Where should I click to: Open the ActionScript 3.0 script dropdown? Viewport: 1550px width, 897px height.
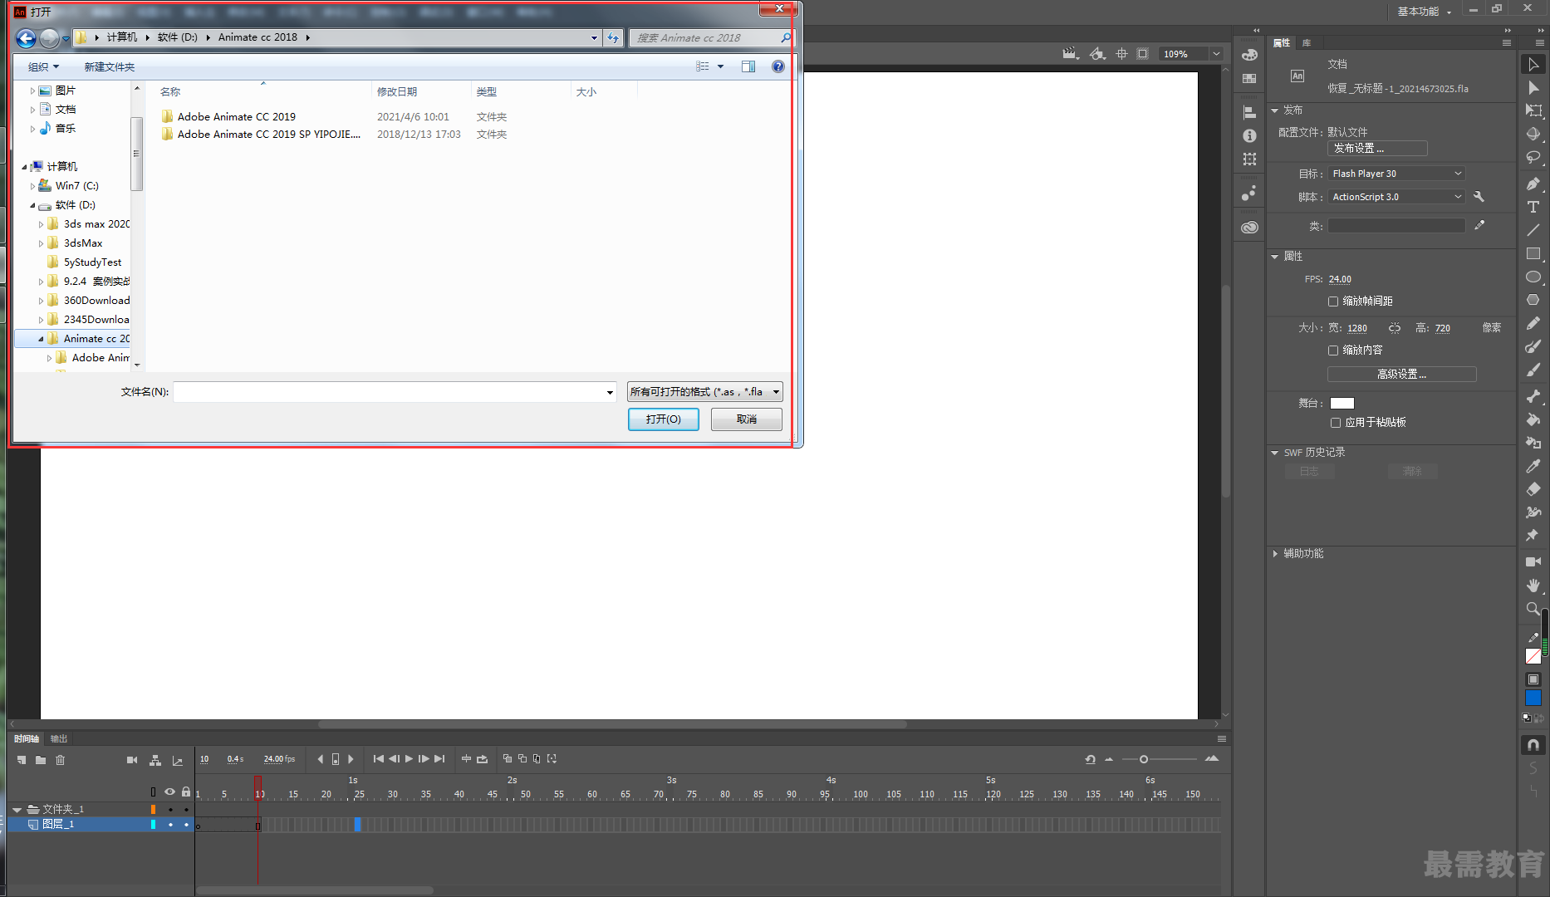1397,197
